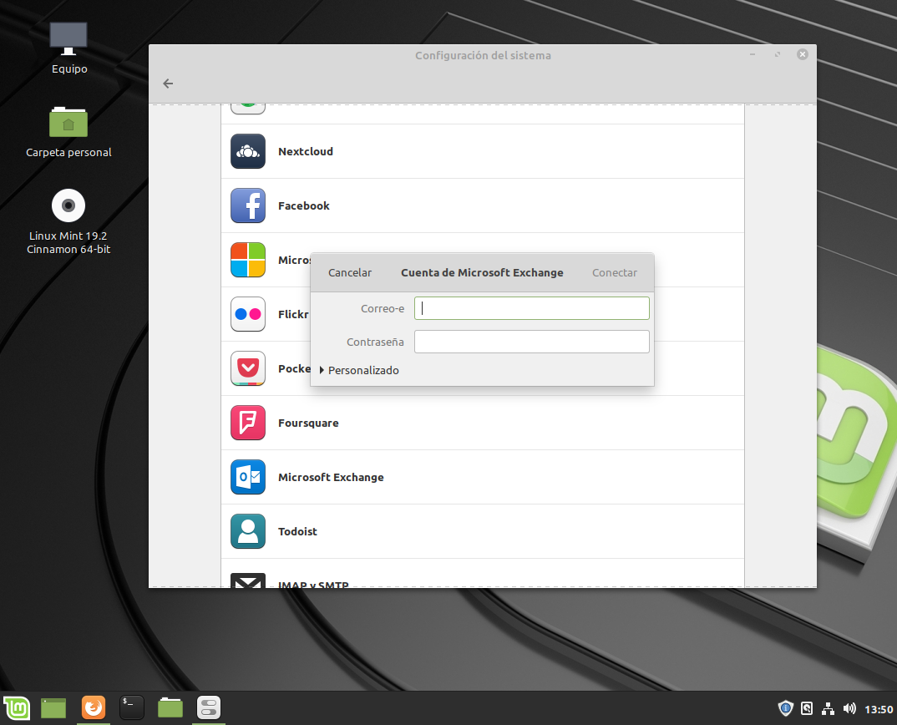Click the Microsoft Exchange Outlook icon
Viewport: 897px width, 725px height.
tap(248, 477)
